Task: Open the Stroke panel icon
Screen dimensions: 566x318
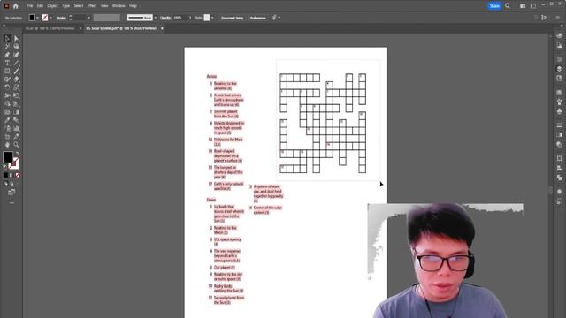Action: [x=559, y=125]
